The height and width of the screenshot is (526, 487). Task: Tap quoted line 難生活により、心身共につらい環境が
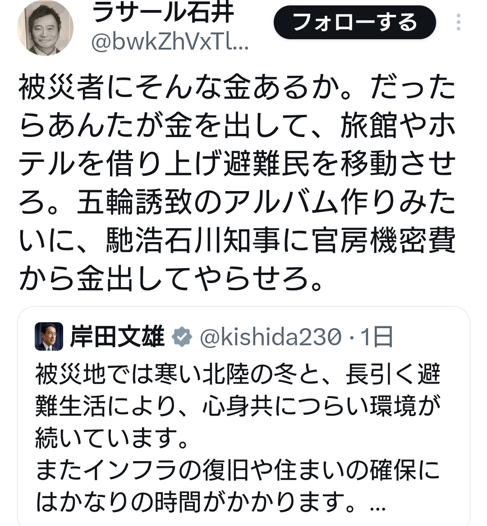click(238, 406)
